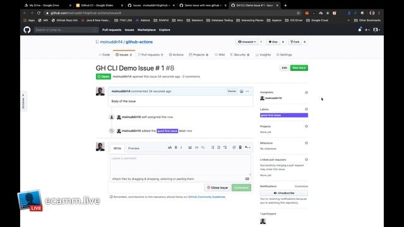Click the good first issue label in timeline

tap(167, 131)
